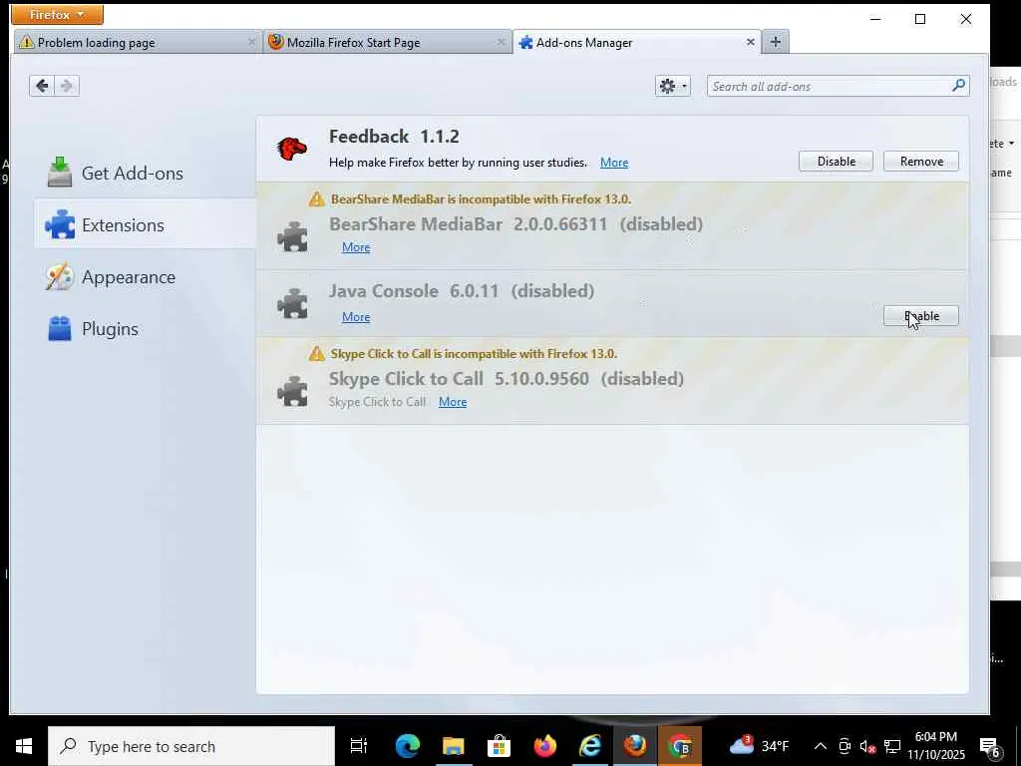Click the active old Firefox taskbar icon
Screen dimensions: 1021x766
pyautogui.click(x=635, y=746)
